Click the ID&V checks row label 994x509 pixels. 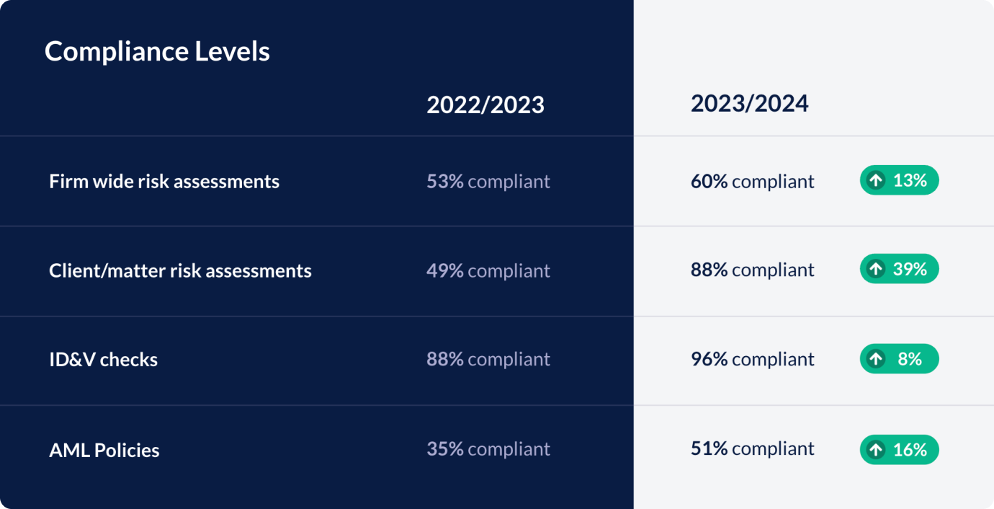[103, 359]
